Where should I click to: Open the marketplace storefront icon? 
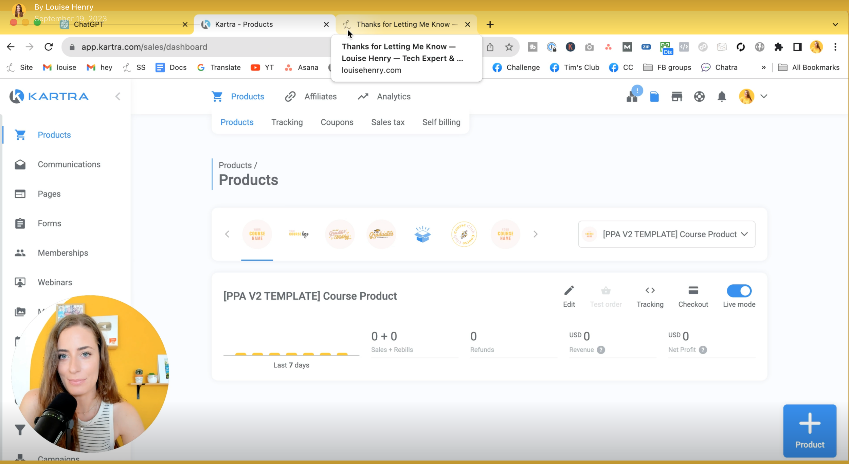(676, 97)
